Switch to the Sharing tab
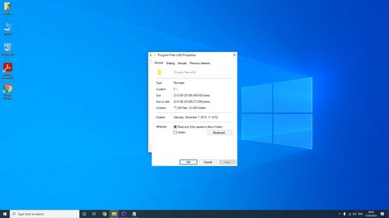The height and width of the screenshot is (218, 389). [170, 63]
